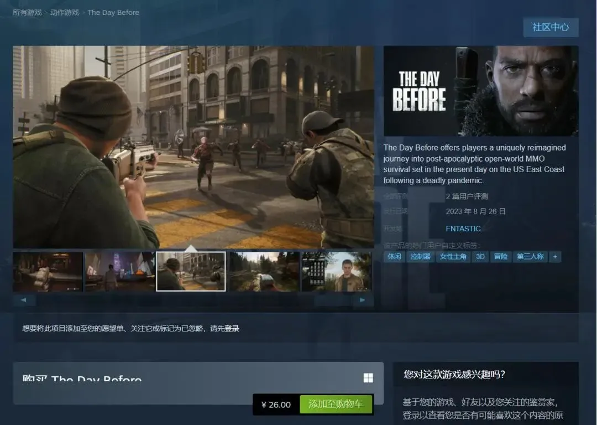This screenshot has width=597, height=425.
Task: Click the game description paragraph
Action: click(474, 164)
